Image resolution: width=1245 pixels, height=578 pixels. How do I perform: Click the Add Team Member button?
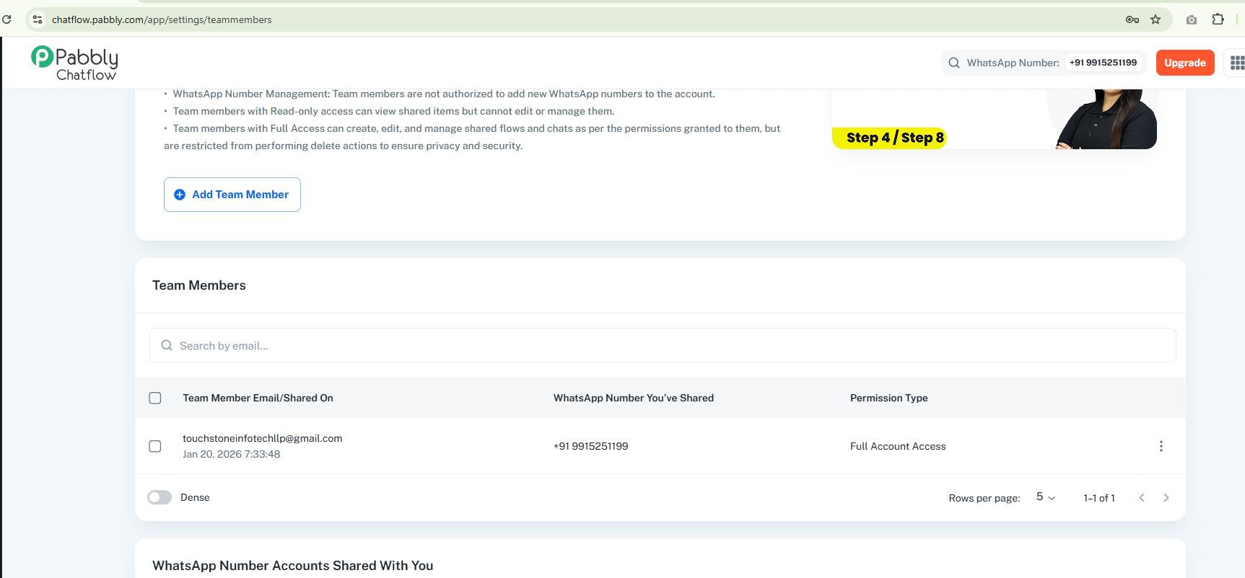(x=232, y=195)
